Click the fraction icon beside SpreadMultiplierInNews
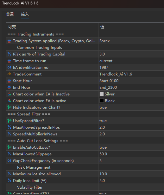The height and width of the screenshot is (195, 164). pos(9,134)
